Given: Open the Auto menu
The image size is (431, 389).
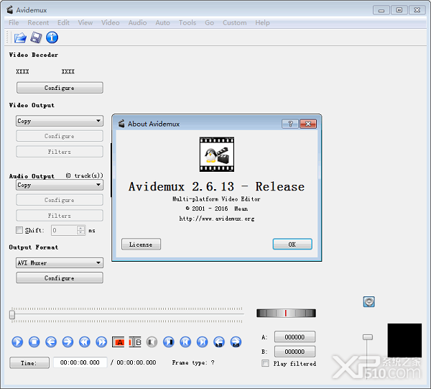Looking at the screenshot, I should tap(163, 23).
